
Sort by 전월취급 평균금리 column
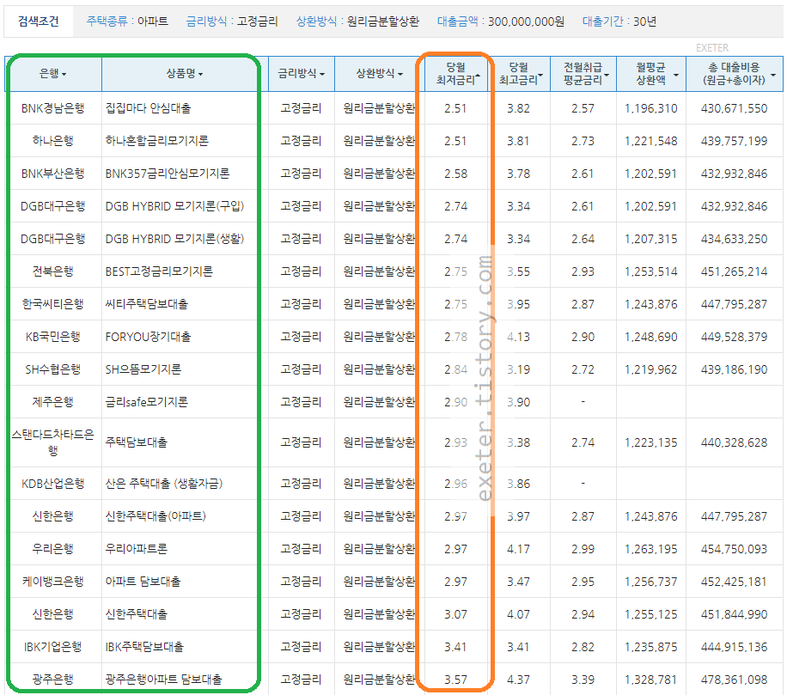pyautogui.click(x=583, y=74)
